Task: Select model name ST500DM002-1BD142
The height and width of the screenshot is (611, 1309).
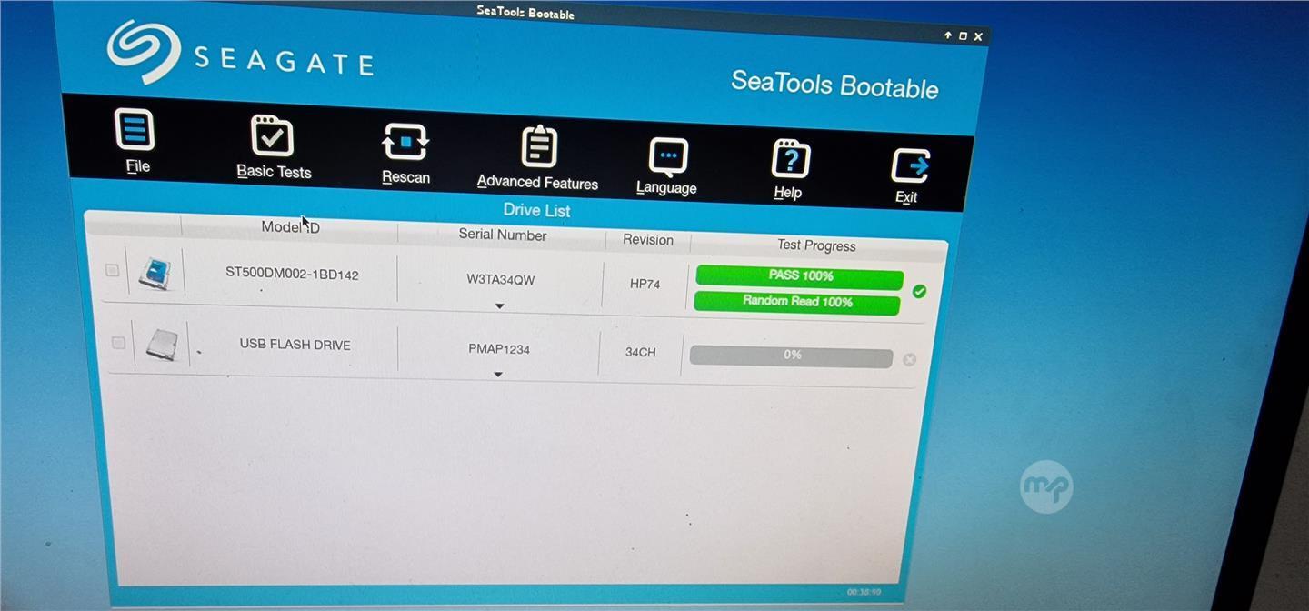Action: (x=292, y=274)
